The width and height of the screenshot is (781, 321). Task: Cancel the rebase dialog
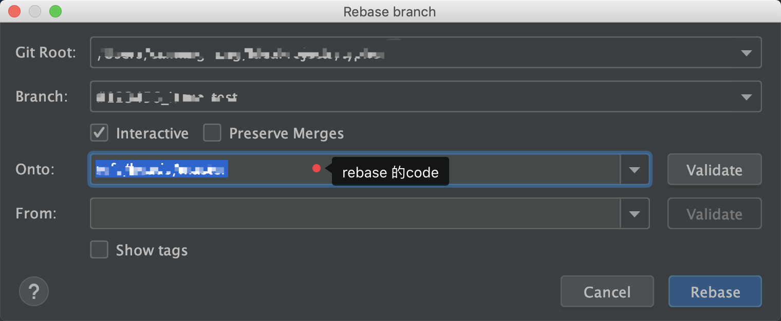607,291
